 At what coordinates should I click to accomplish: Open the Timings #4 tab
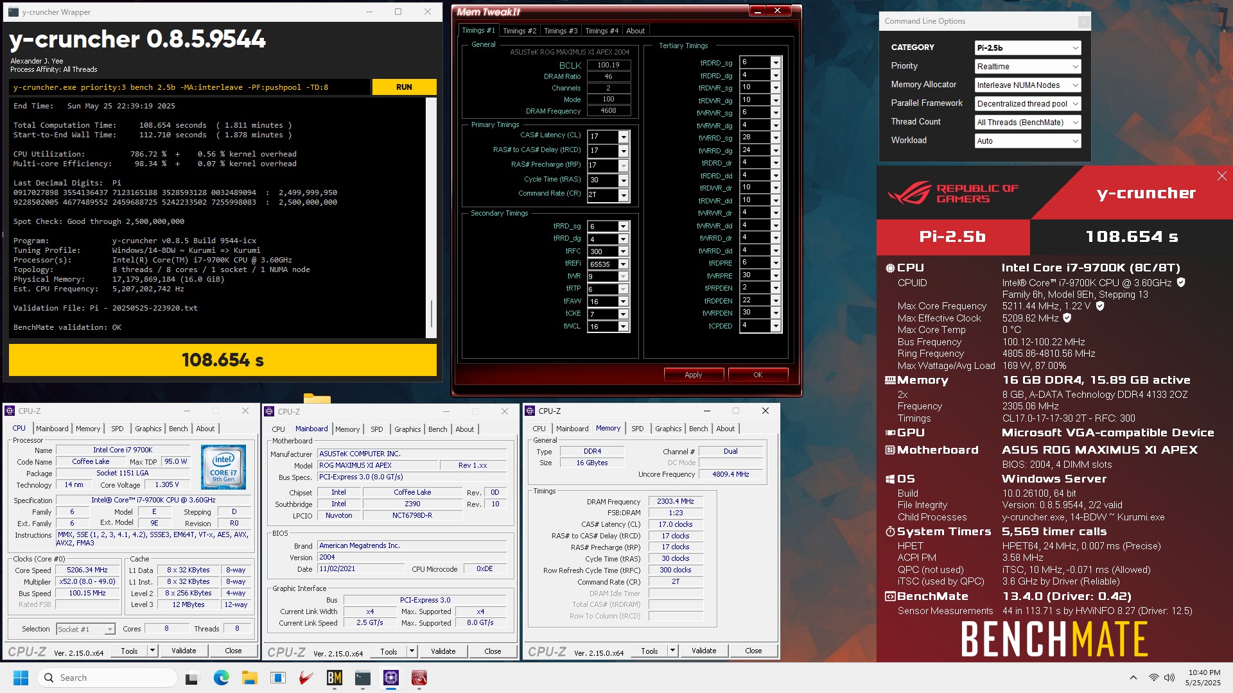602,31
